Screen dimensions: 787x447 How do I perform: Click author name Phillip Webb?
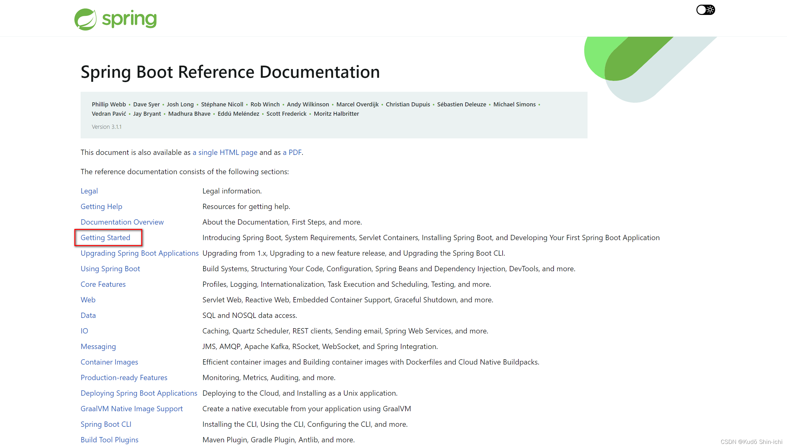[109, 105]
